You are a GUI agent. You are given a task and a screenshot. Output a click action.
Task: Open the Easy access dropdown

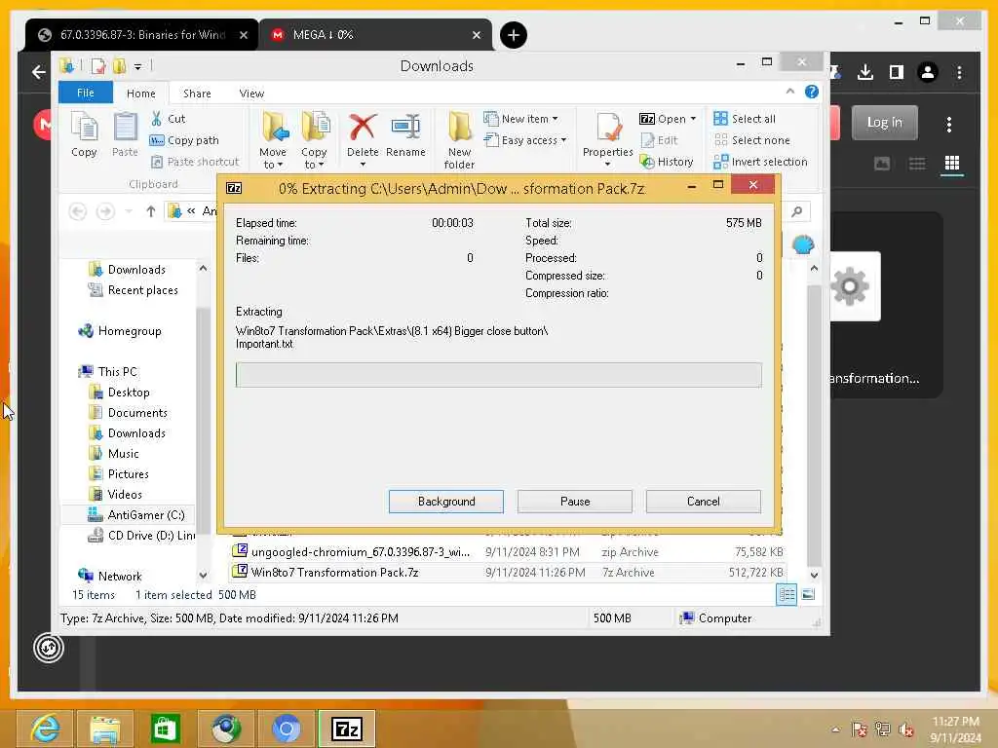point(525,140)
